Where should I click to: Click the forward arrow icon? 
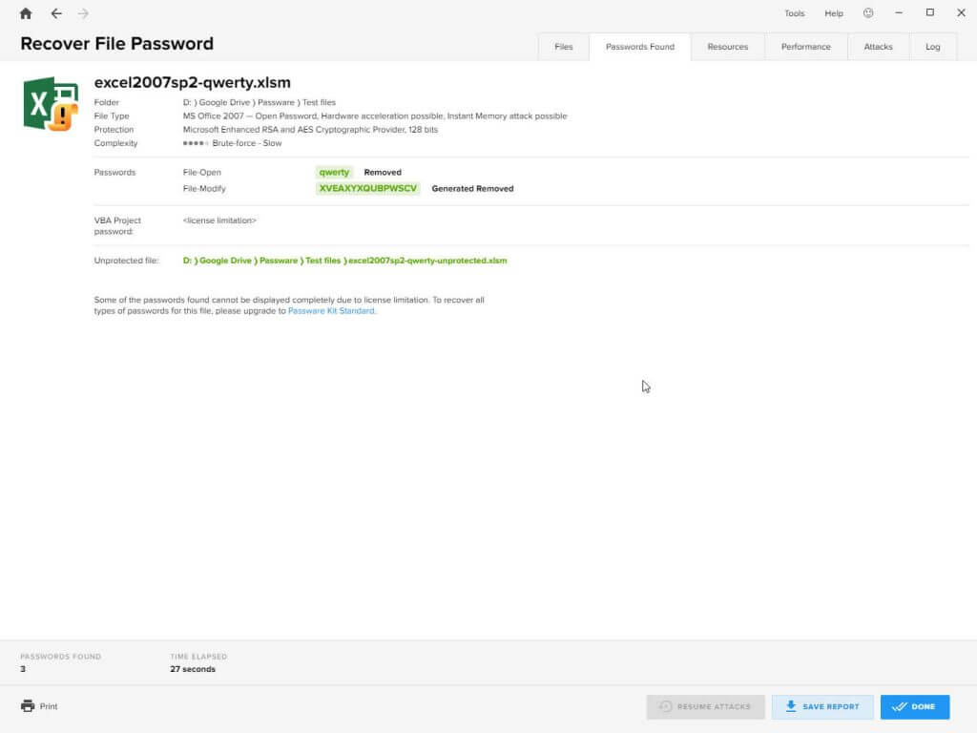tap(83, 13)
